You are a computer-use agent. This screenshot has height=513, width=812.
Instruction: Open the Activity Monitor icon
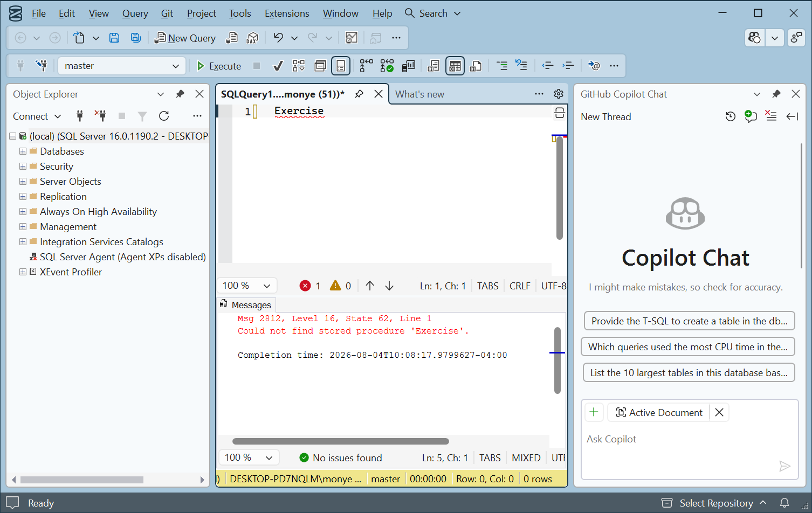pos(352,38)
